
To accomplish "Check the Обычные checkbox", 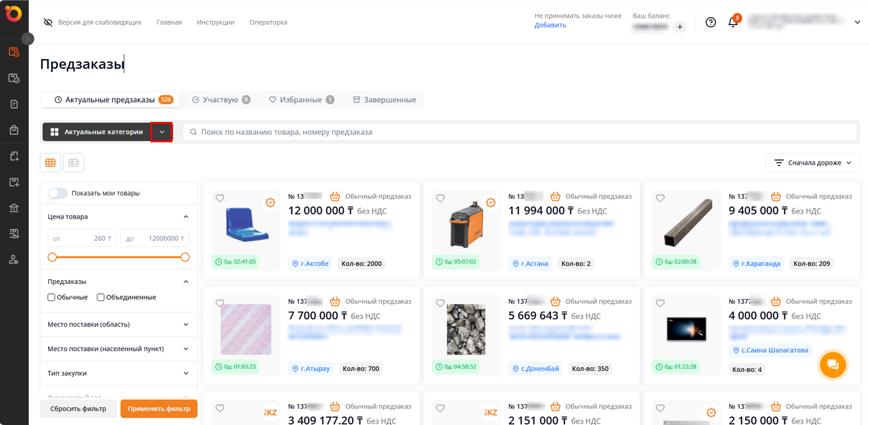I will point(52,297).
